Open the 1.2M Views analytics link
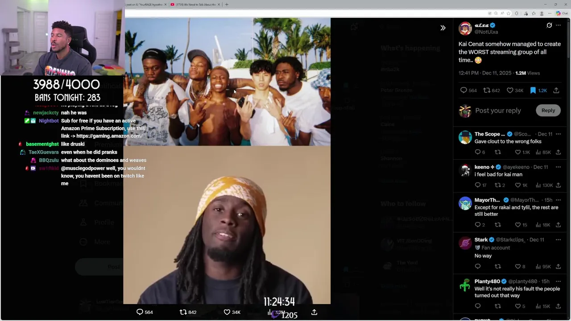Image resolution: width=571 pixels, height=321 pixels. (527, 73)
